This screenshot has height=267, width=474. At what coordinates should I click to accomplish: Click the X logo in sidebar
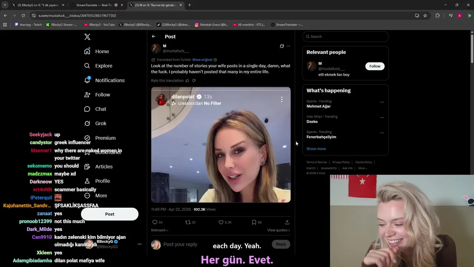coord(87,37)
